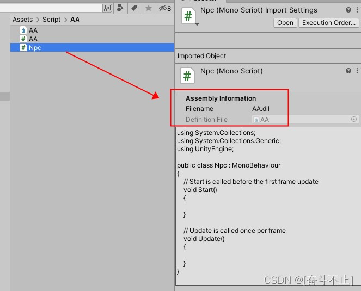Click the 'void Update()' line in preview
Viewport: 361px width, 291px height.
coord(204,239)
